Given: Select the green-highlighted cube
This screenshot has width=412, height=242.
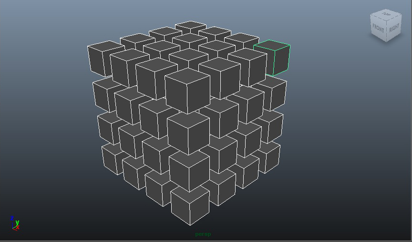Looking at the screenshot, I should coord(272,58).
